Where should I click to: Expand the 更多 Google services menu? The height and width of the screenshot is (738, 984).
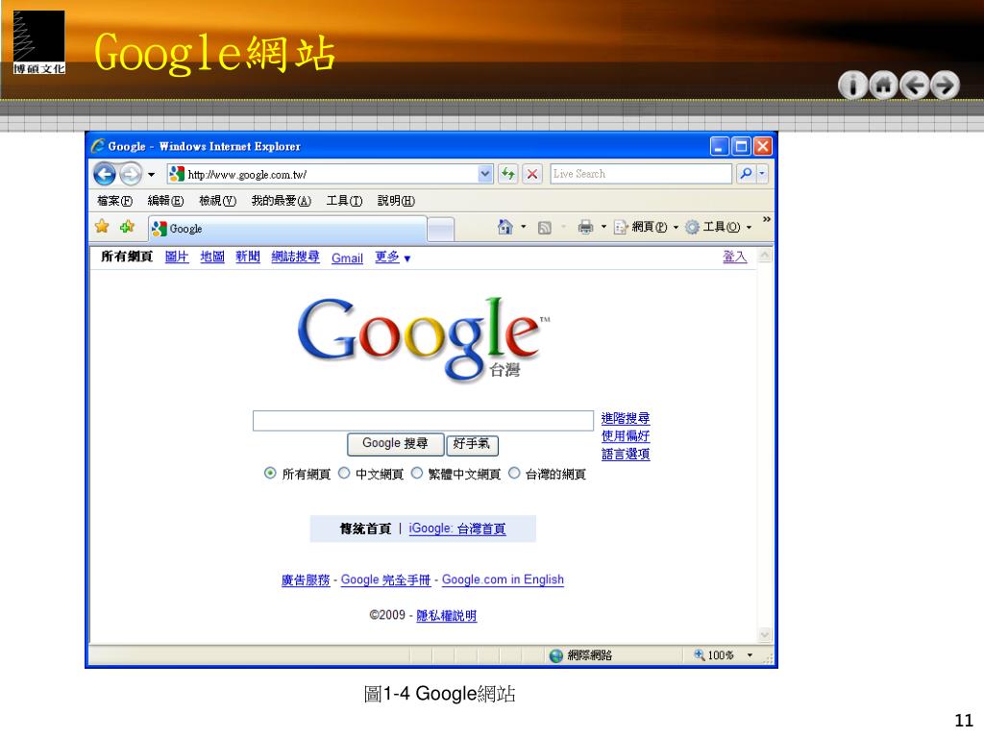pos(393,258)
